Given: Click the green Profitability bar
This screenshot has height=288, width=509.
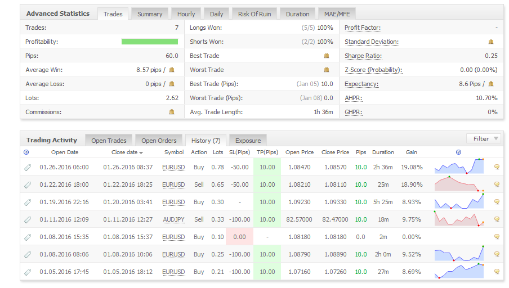Looking at the screenshot, I should tap(150, 42).
